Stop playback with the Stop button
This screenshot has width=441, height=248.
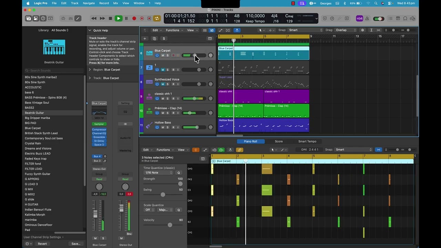click(110, 19)
